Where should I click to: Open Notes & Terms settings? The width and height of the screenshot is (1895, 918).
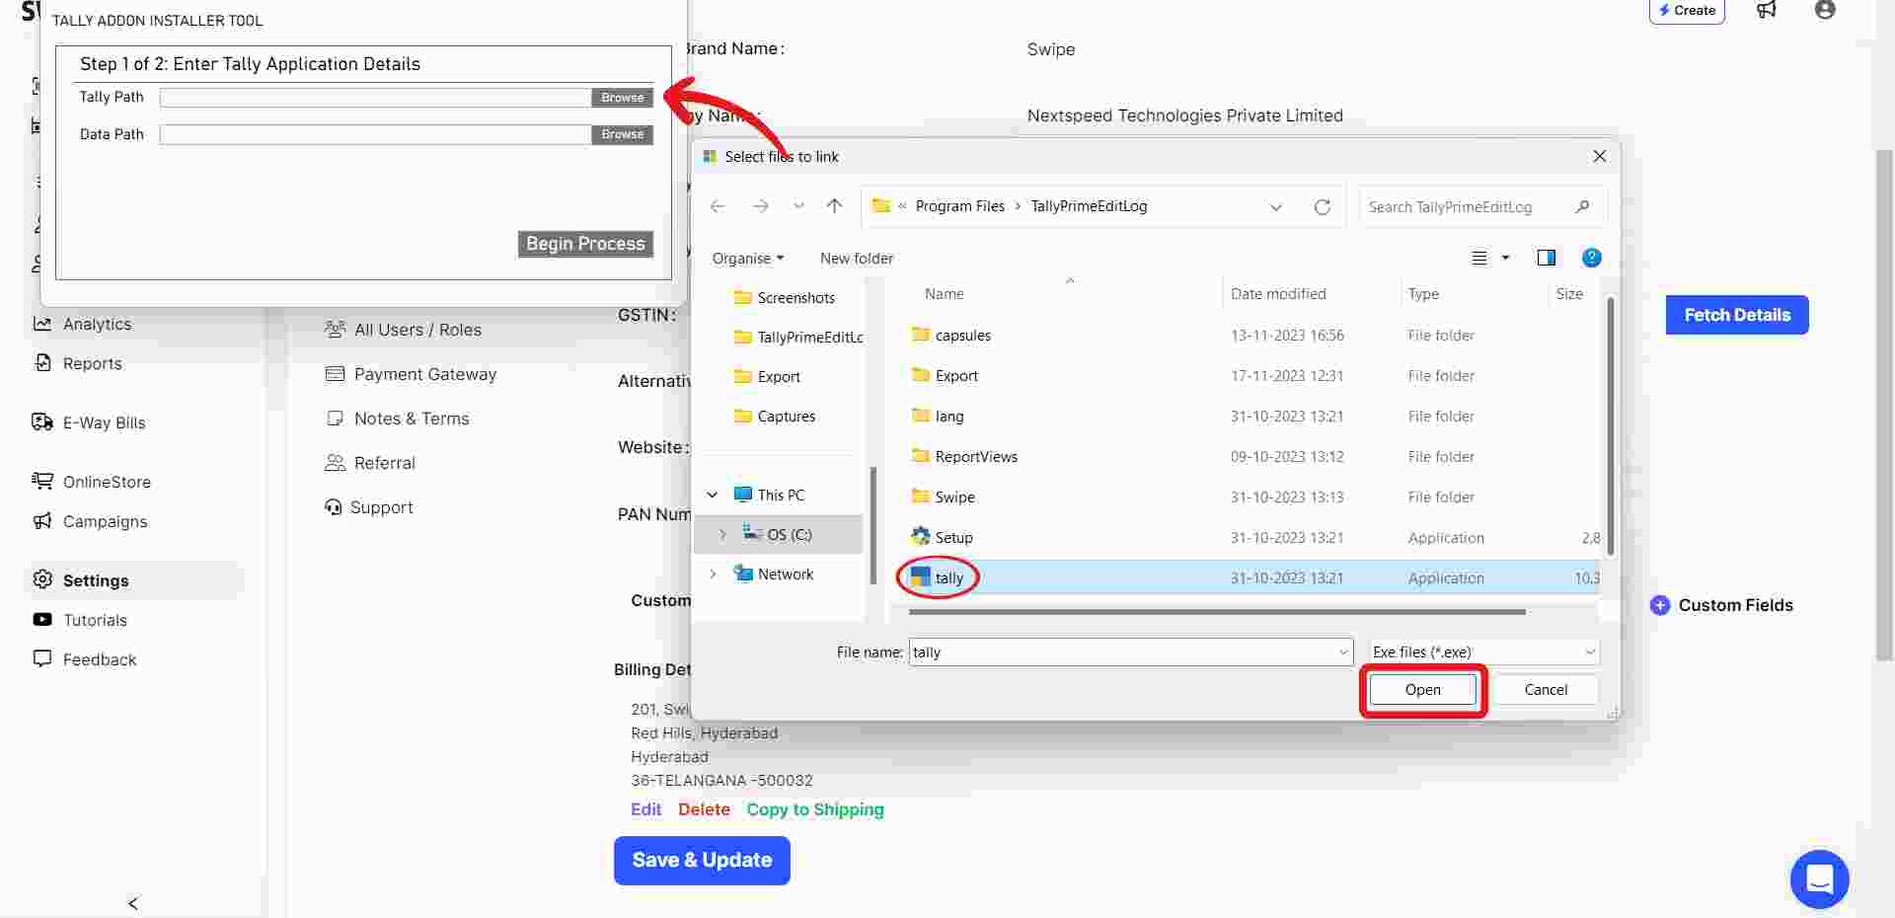[x=397, y=419]
